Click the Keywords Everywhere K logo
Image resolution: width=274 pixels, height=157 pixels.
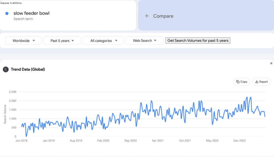coord(6,69)
